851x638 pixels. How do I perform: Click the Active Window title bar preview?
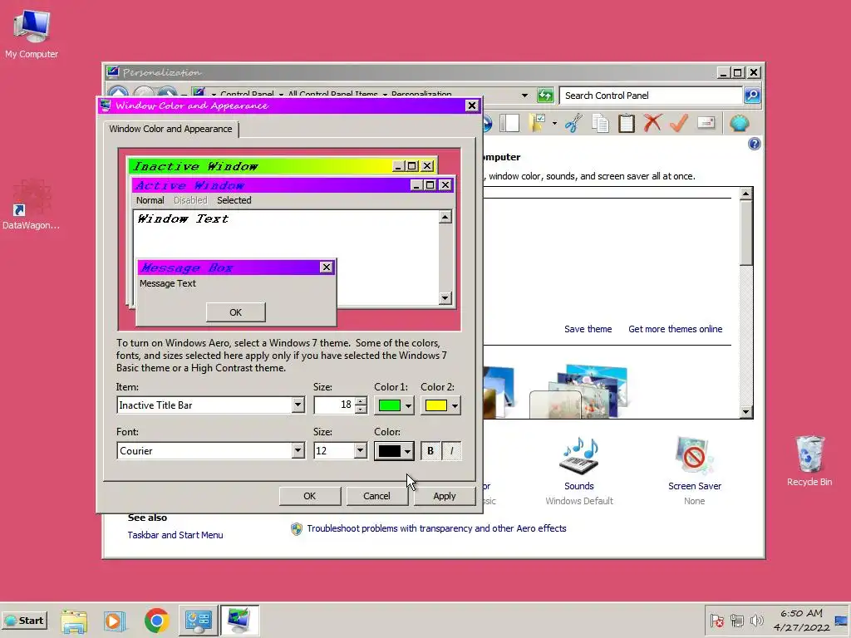272,185
